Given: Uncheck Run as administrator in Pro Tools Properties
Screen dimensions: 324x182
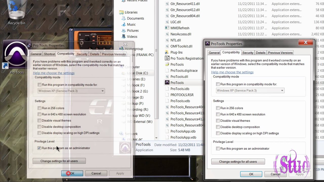Looking at the screenshot, I should click(x=39, y=148).
